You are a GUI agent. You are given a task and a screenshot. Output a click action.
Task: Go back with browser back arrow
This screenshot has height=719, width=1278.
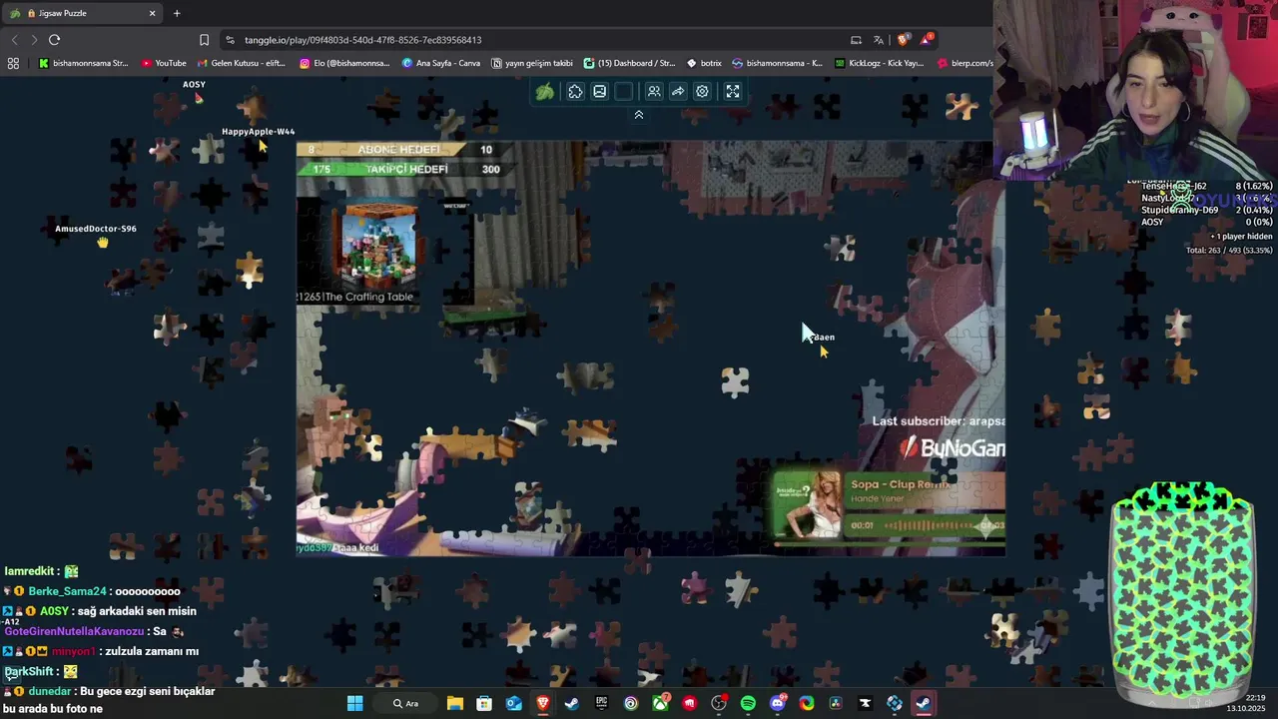[14, 40]
